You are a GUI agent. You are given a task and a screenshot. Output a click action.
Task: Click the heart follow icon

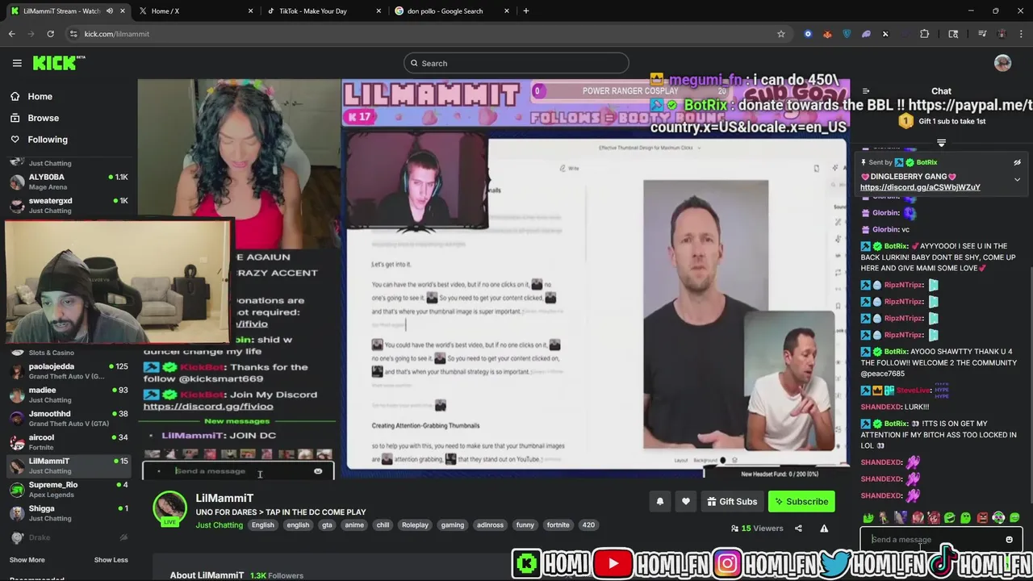point(685,501)
